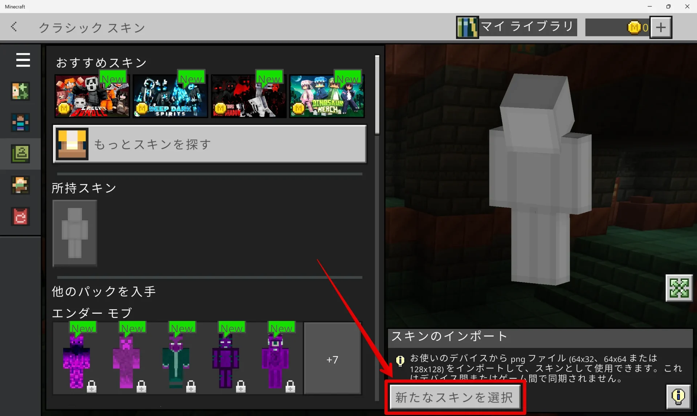Viewport: 697px width, 416px height.
Task: Open the Dark Shadow skin pack thumbnail
Action: [x=249, y=96]
